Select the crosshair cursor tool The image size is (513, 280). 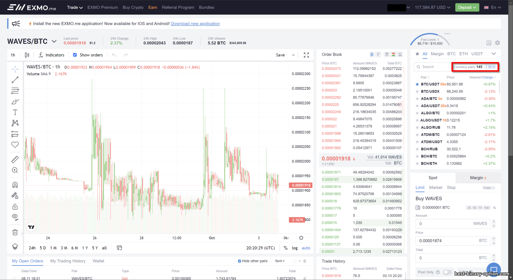point(15,69)
